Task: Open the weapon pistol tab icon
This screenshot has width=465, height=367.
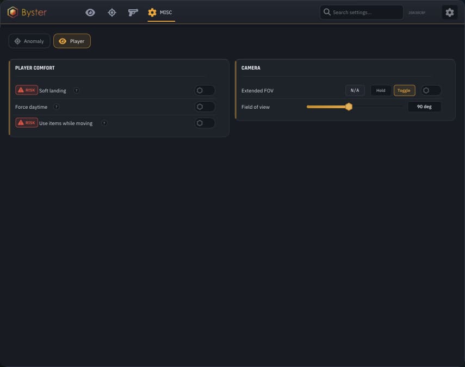Action: click(133, 13)
